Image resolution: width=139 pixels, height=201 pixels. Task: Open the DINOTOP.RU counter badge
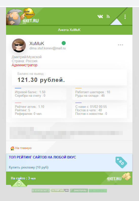[79, 190]
